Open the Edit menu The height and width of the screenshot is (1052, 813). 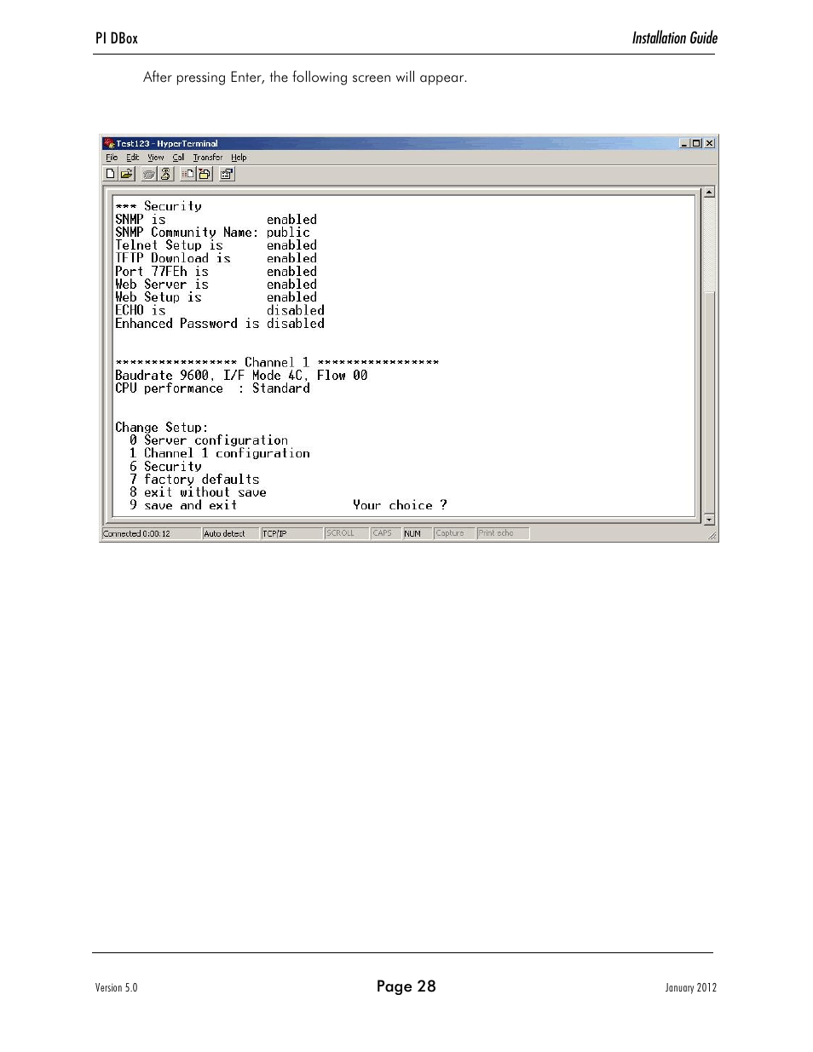point(133,158)
